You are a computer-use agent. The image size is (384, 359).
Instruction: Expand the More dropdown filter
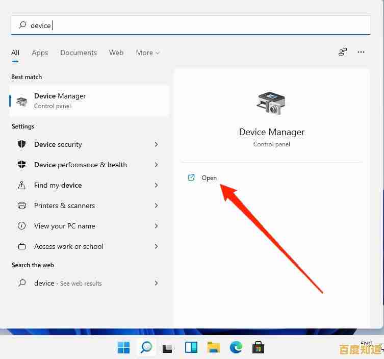coord(148,53)
